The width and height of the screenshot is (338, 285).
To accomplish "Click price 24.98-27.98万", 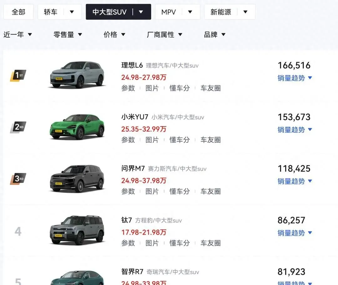I will 144,77.
